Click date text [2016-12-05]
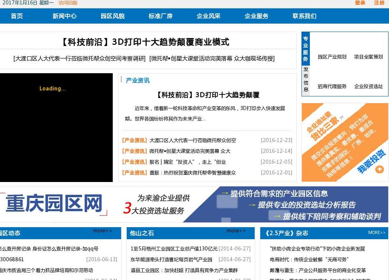 point(276,162)
